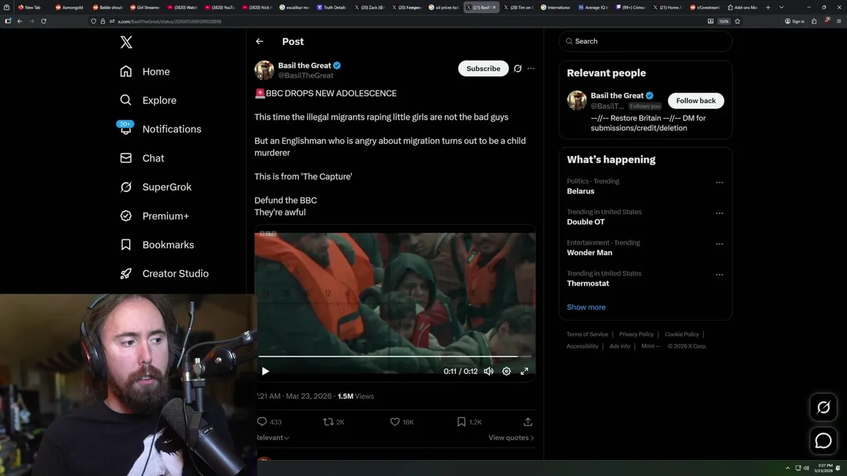847x476 pixels.
Task: Open Chat in the sidebar
Action: pos(142,158)
